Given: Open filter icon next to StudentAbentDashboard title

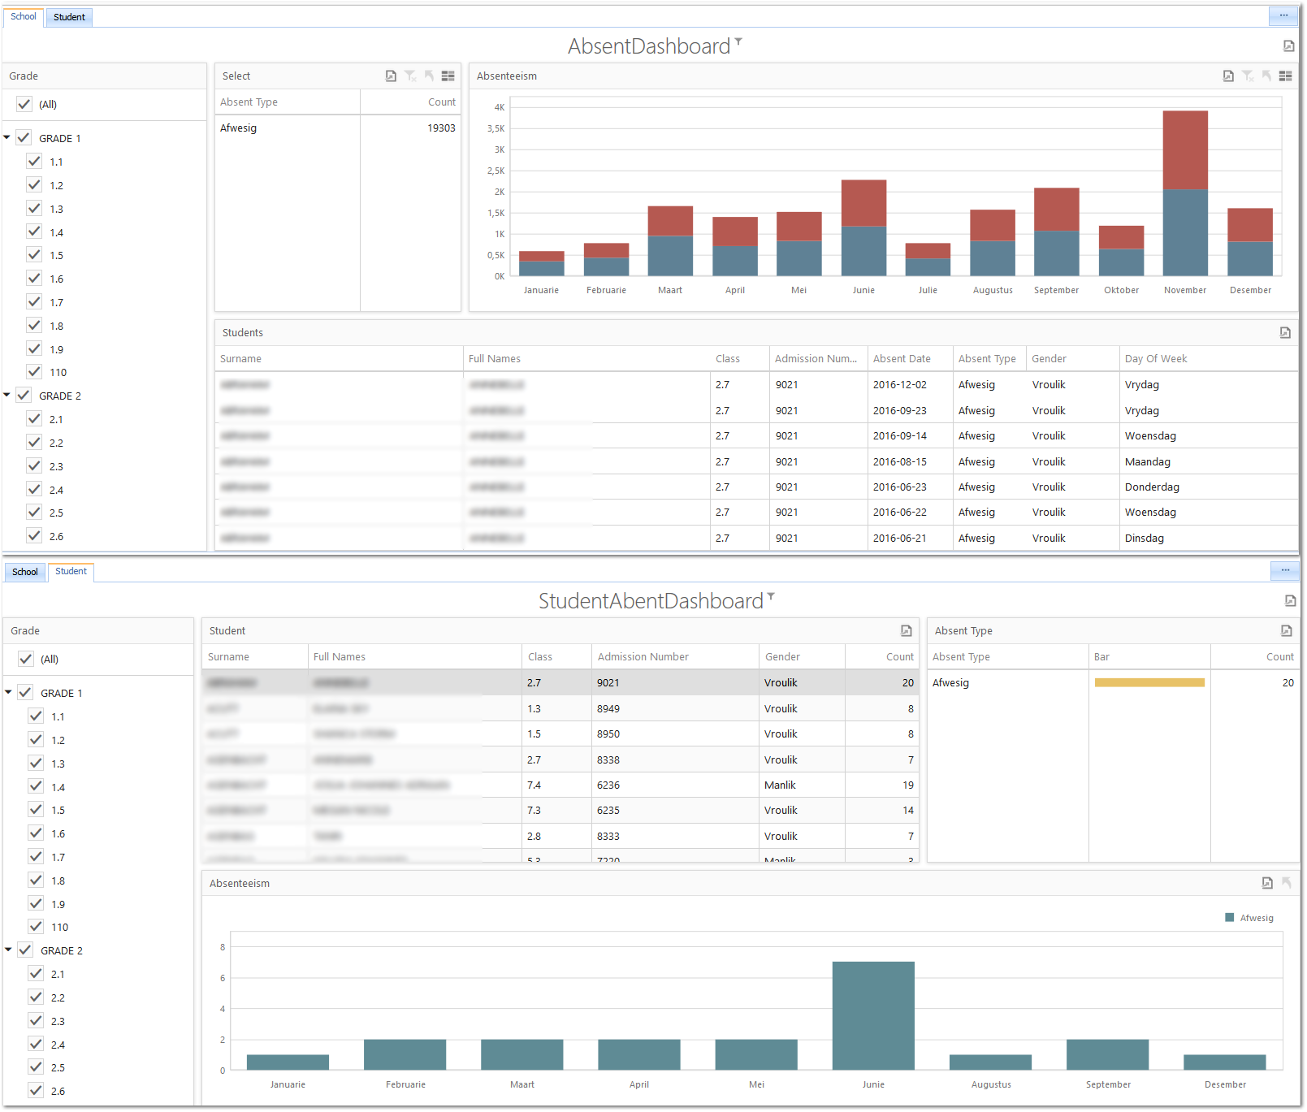Looking at the screenshot, I should 771,595.
